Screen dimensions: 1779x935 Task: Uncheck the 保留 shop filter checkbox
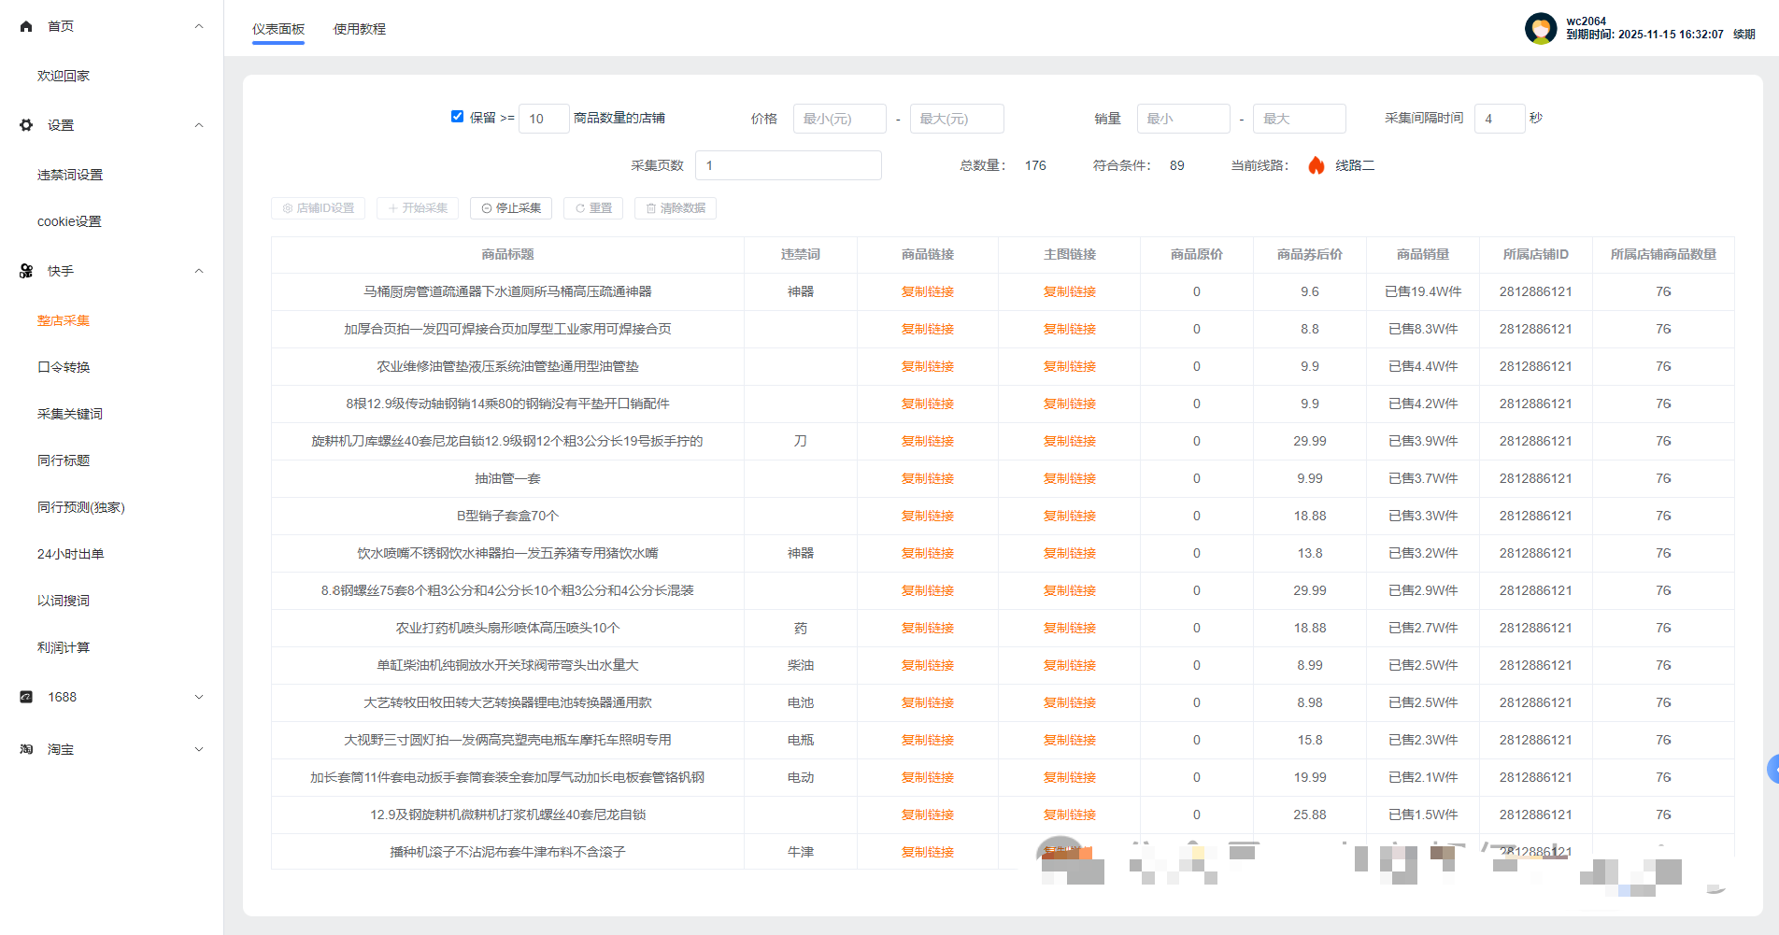[x=457, y=117]
